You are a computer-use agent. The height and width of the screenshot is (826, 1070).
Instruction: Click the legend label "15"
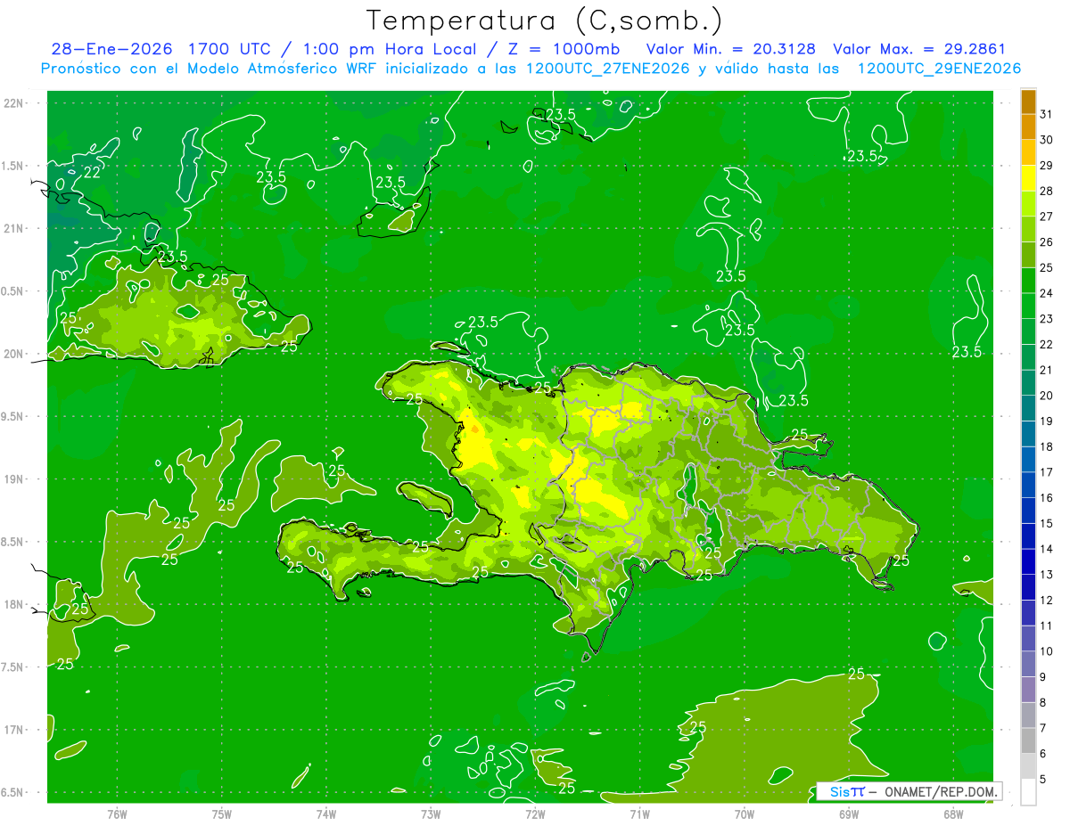pos(1047,523)
